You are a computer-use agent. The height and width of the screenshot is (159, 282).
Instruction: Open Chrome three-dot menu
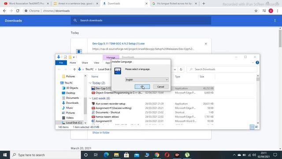(x=278, y=11)
